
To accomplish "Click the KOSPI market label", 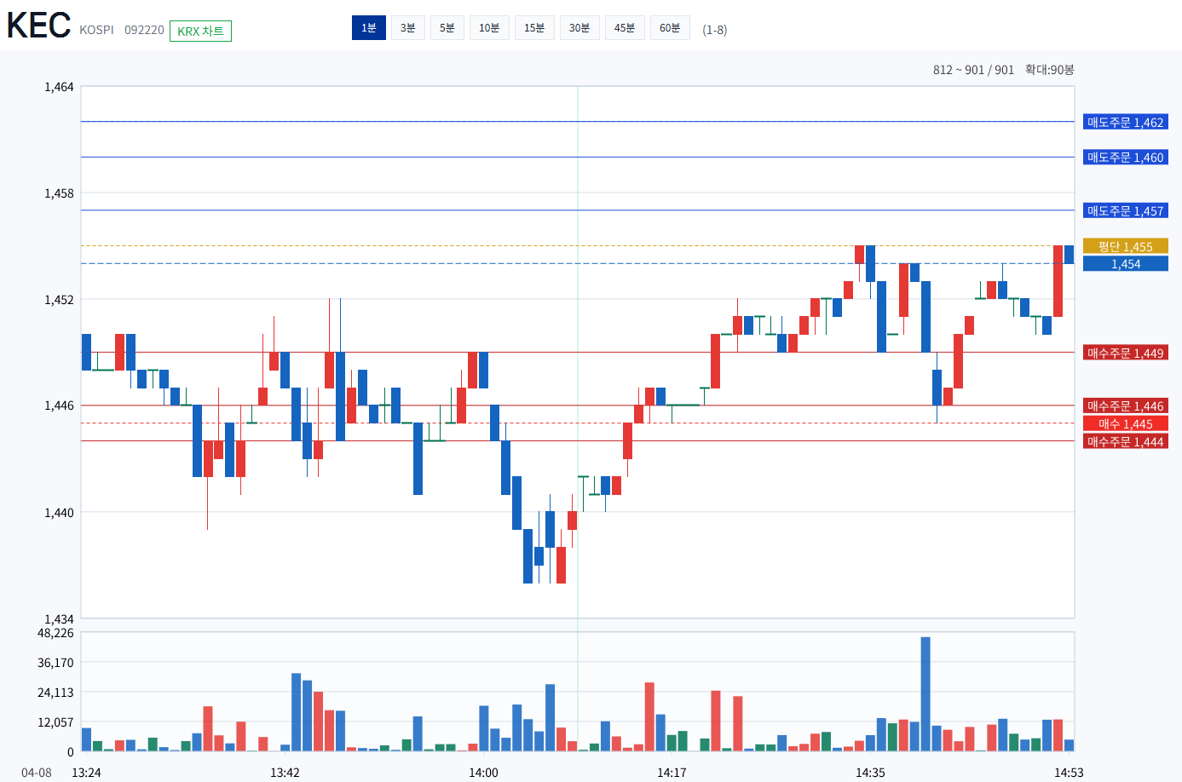I will coord(96,30).
